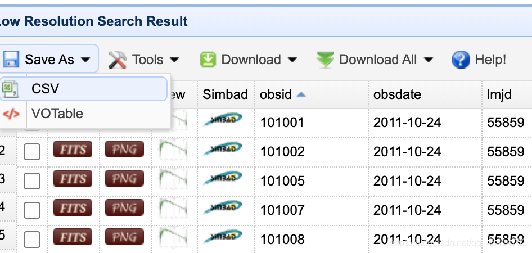The image size is (532, 253).
Task: Click the CSV spreadsheet icon in menu
Action: 10,89
